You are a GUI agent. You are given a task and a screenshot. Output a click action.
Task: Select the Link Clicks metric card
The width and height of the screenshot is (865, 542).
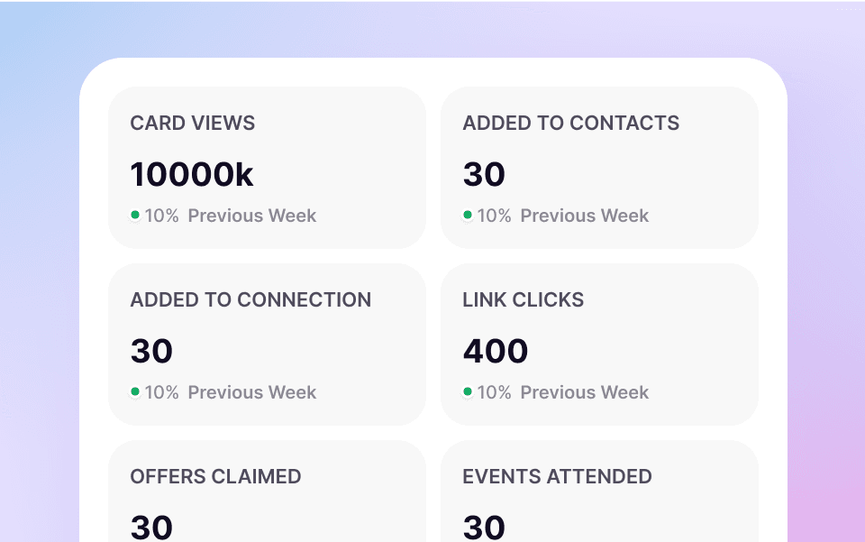[x=600, y=344]
